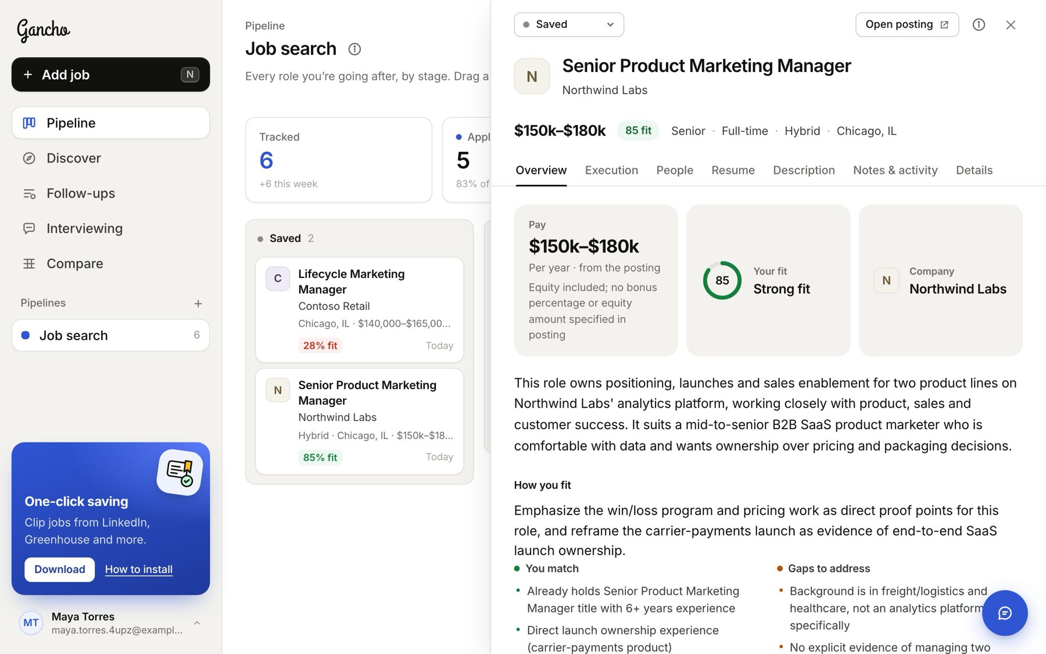This screenshot has height=654, width=1046.
Task: Click the Strong fit label
Action: (x=782, y=289)
